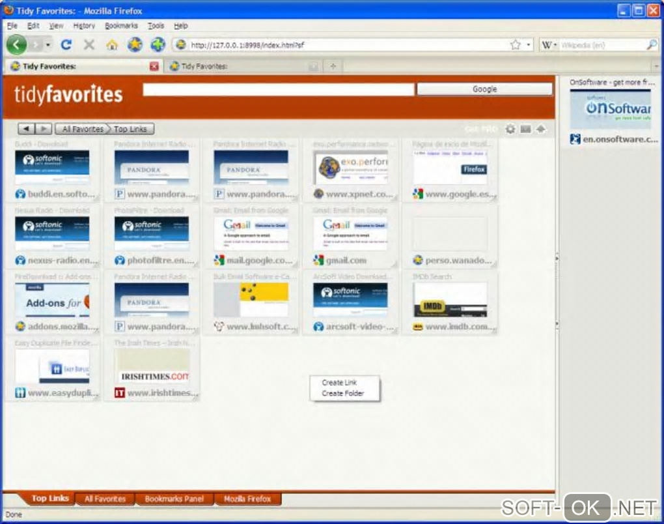Click the buddi.en.softonic favicon
This screenshot has height=524, width=664.
point(20,194)
